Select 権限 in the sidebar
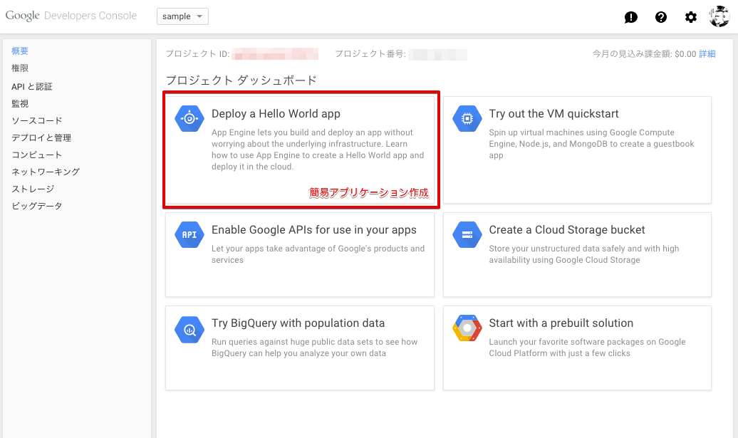Viewport: 738px width, 438px height. click(20, 68)
